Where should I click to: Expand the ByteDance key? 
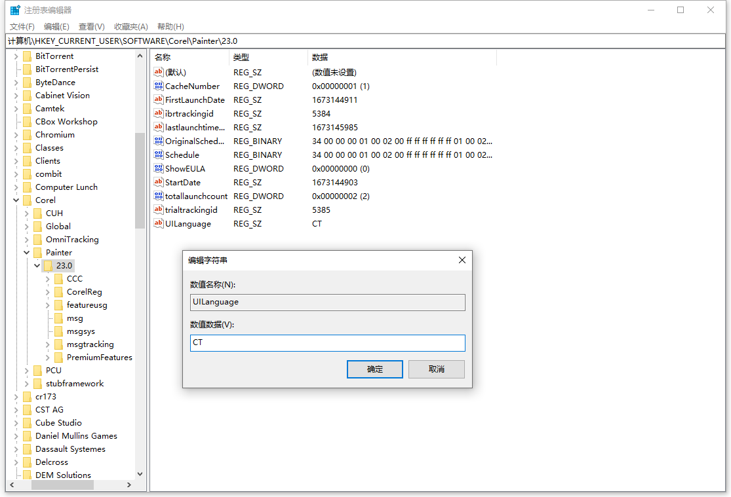(x=16, y=83)
